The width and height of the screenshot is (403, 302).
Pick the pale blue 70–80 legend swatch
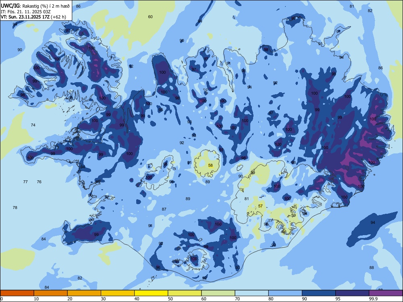click(x=252, y=293)
